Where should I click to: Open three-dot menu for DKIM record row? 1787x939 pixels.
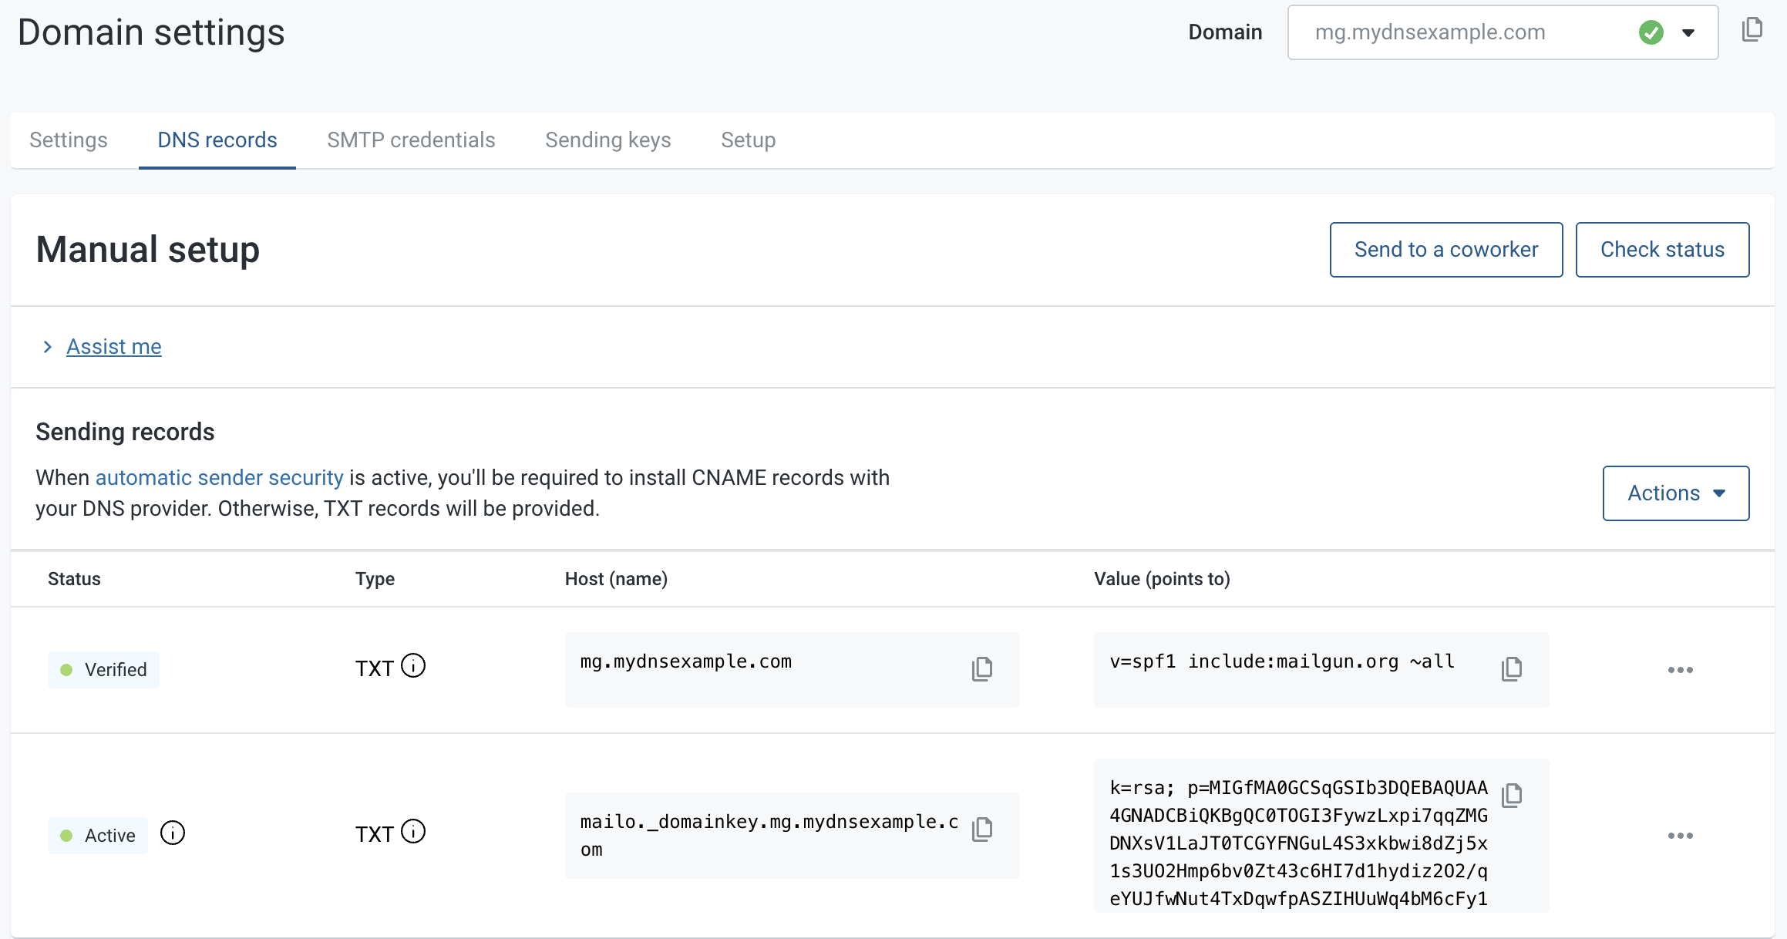click(1680, 836)
